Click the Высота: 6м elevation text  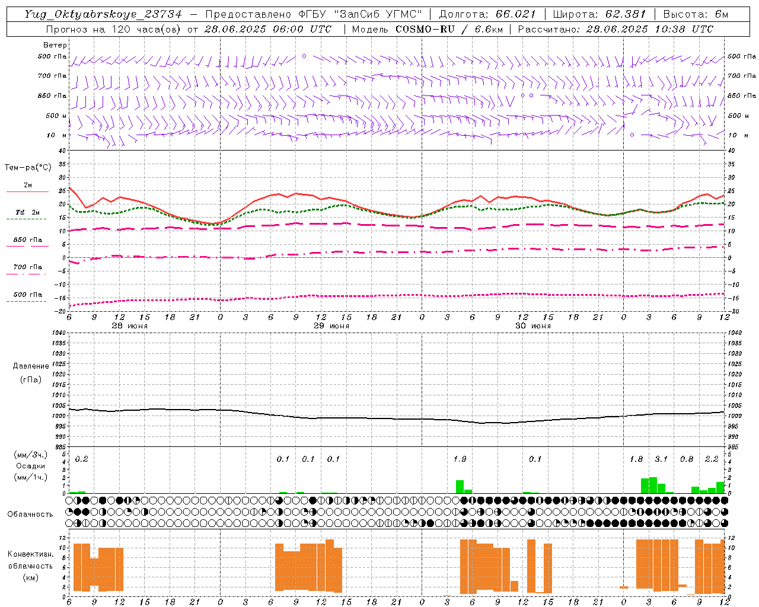(696, 14)
